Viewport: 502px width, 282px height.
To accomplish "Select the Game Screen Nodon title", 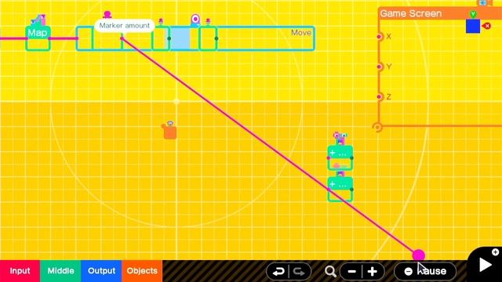I will pyautogui.click(x=411, y=13).
